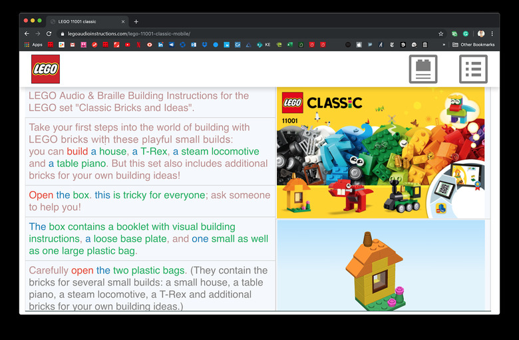This screenshot has height=340, width=519.
Task: Go back with the browser back arrow
Action: 27,33
